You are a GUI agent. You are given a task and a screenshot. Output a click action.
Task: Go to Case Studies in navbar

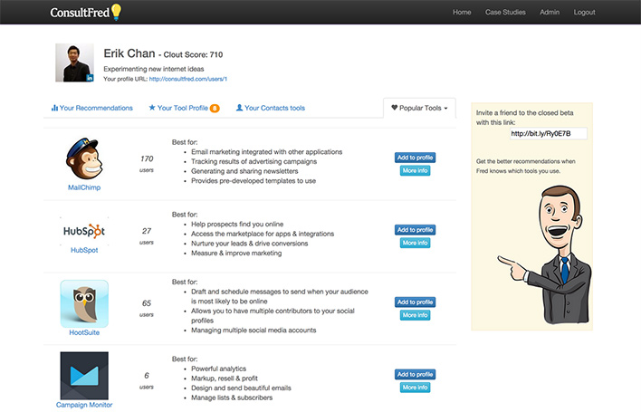click(x=505, y=13)
